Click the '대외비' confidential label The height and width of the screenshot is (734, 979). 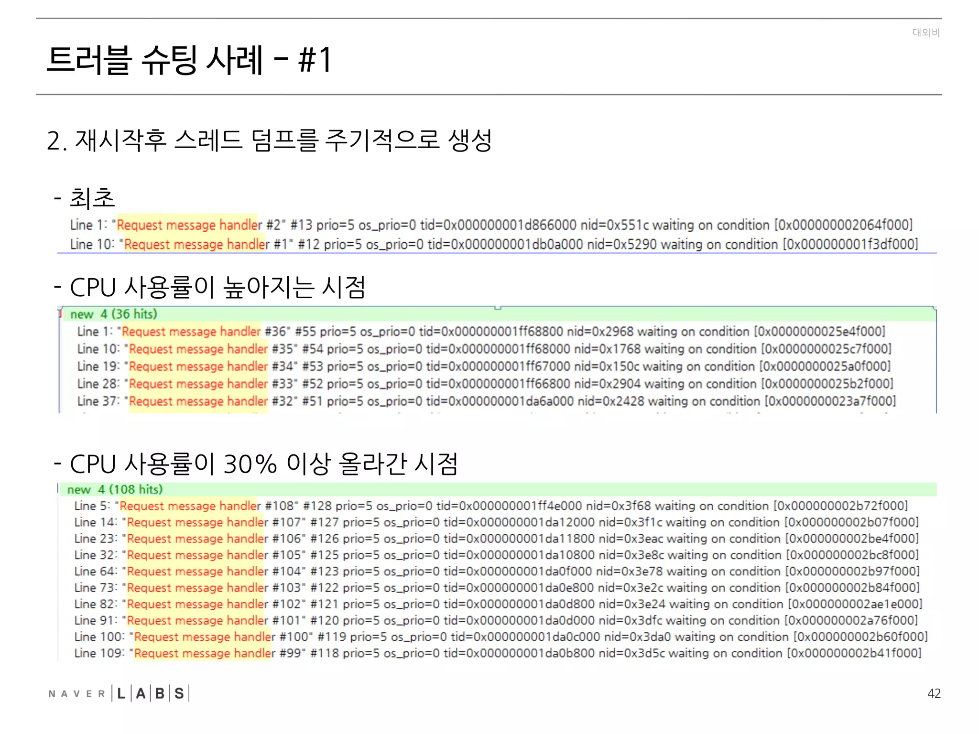tap(926, 32)
